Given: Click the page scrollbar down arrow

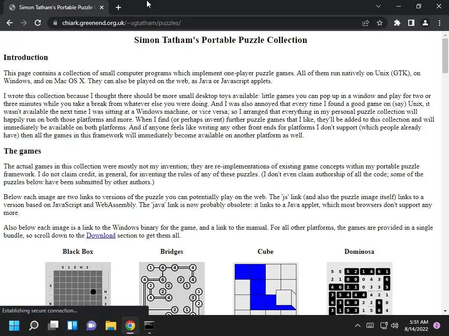Looking at the screenshot, I should tap(445, 311).
